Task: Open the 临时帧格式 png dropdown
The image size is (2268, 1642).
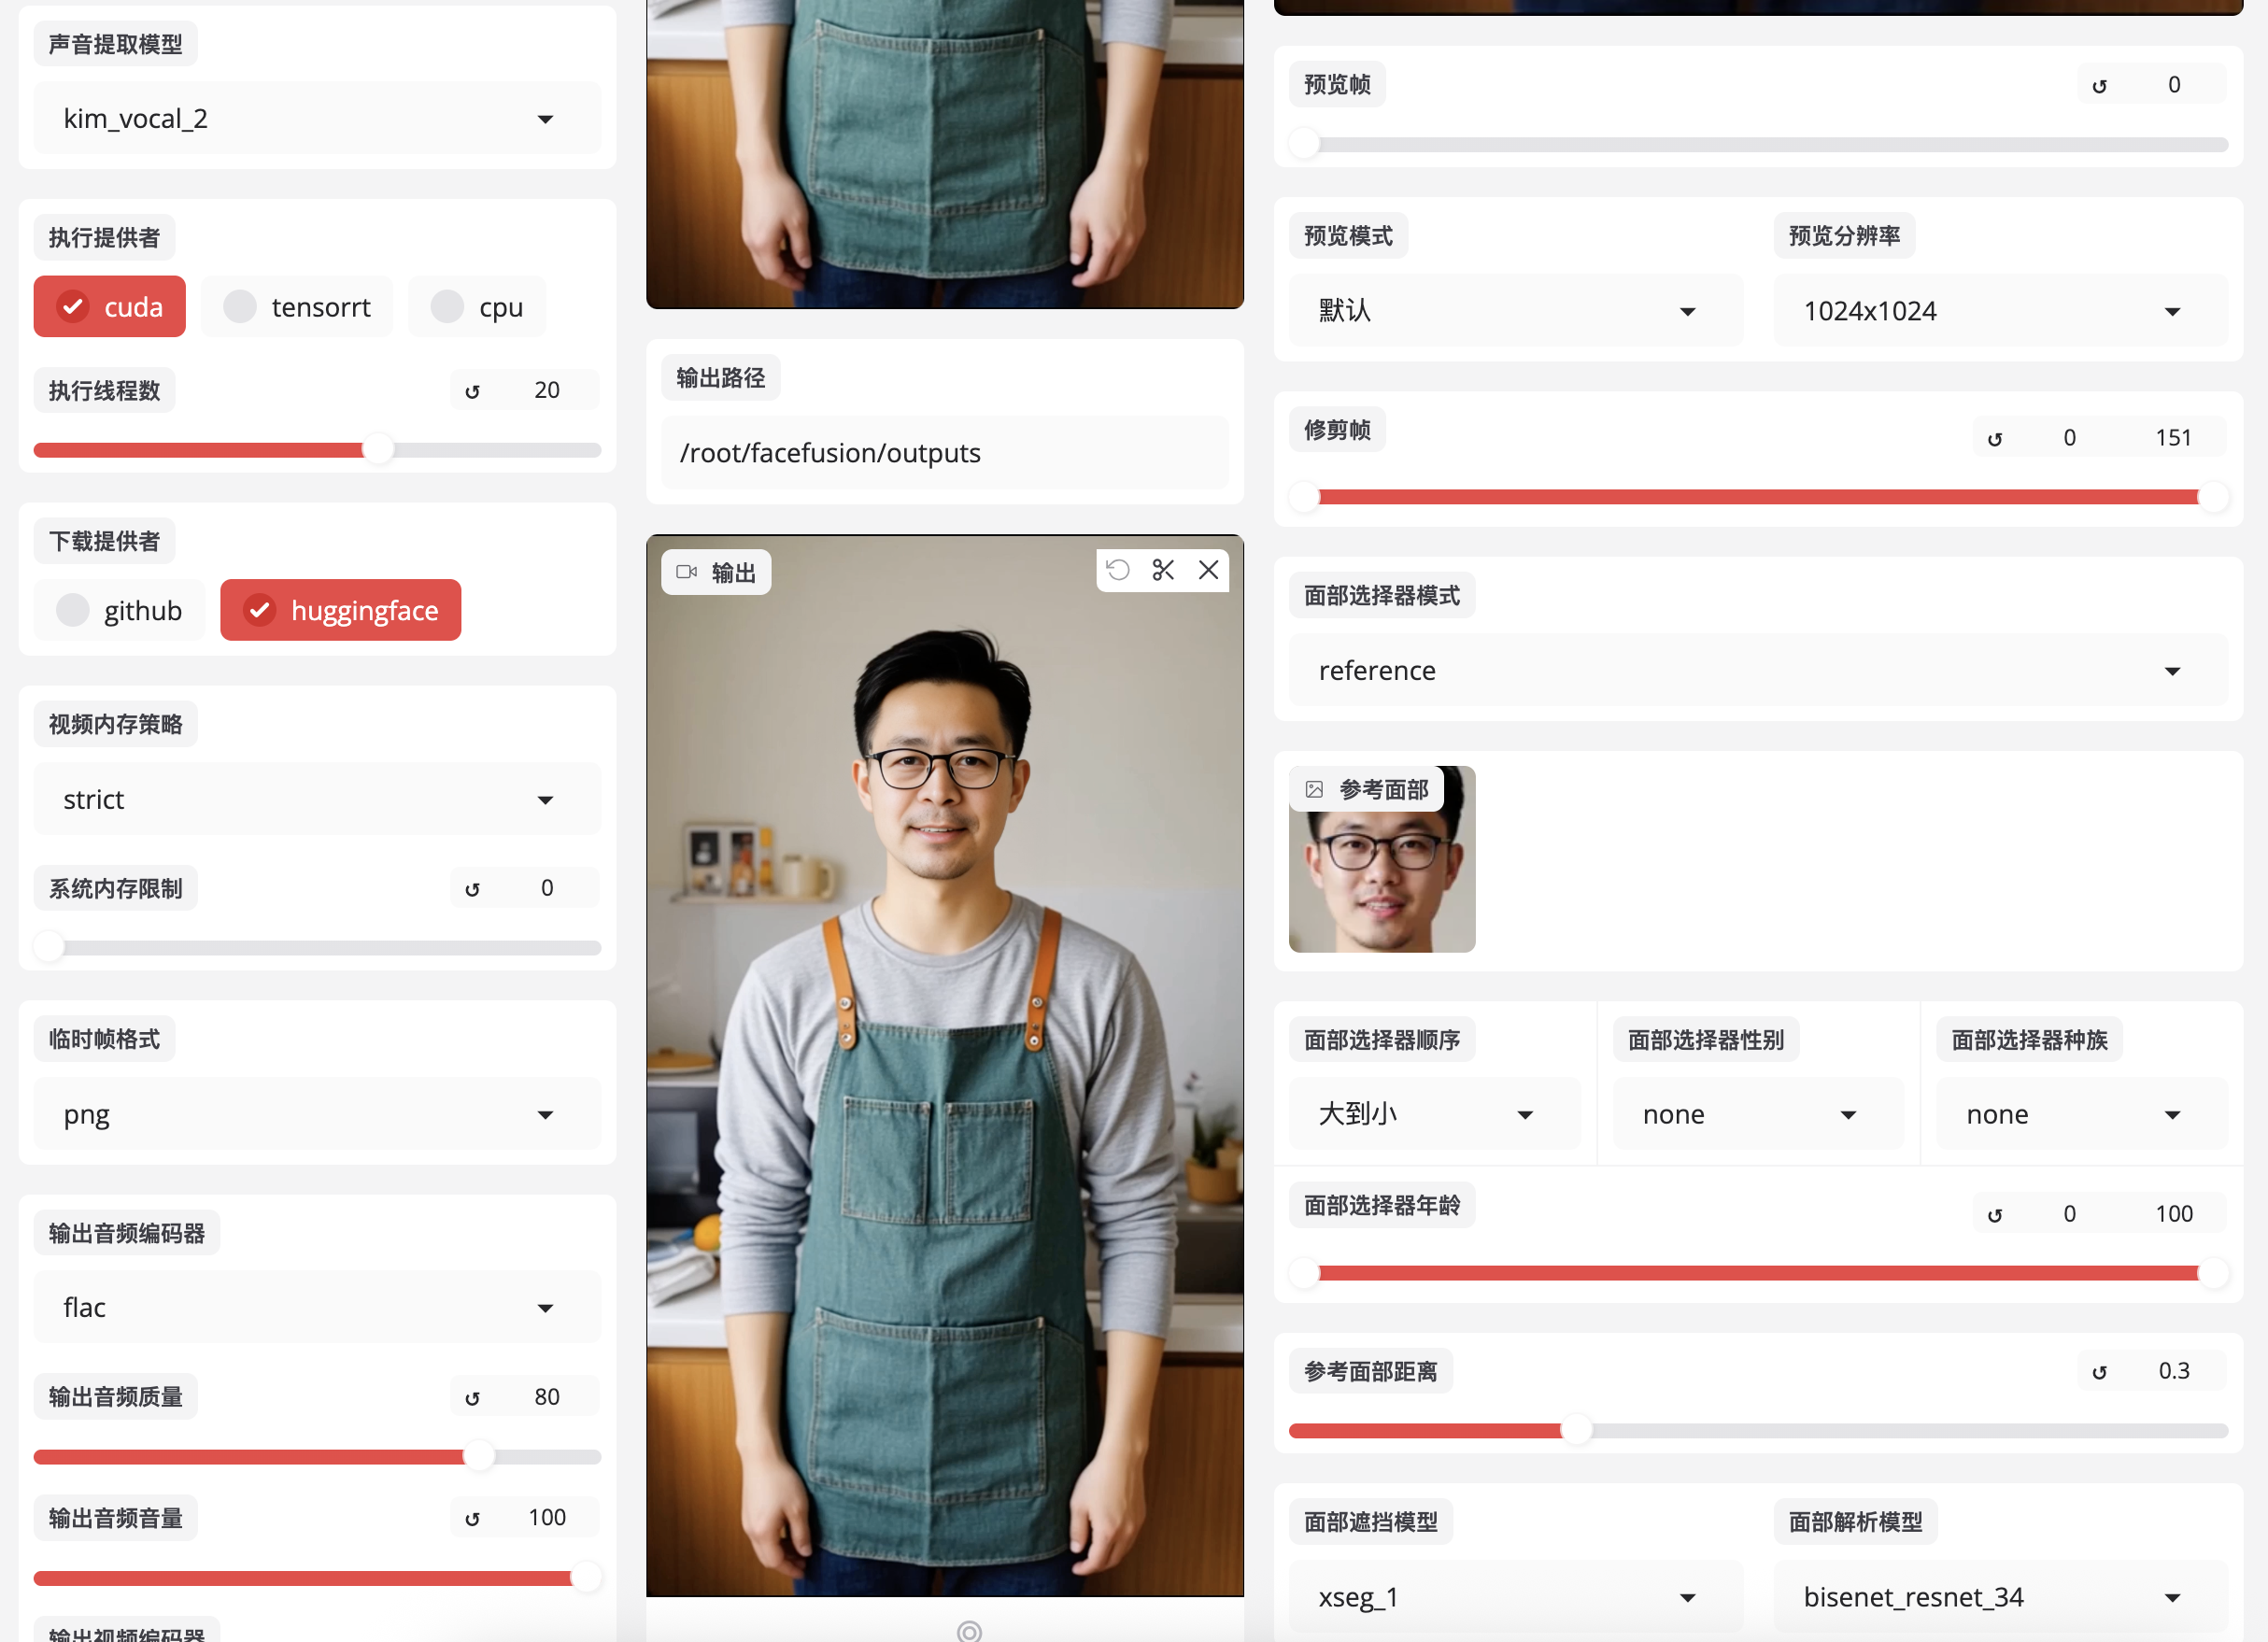Action: pos(317,1114)
